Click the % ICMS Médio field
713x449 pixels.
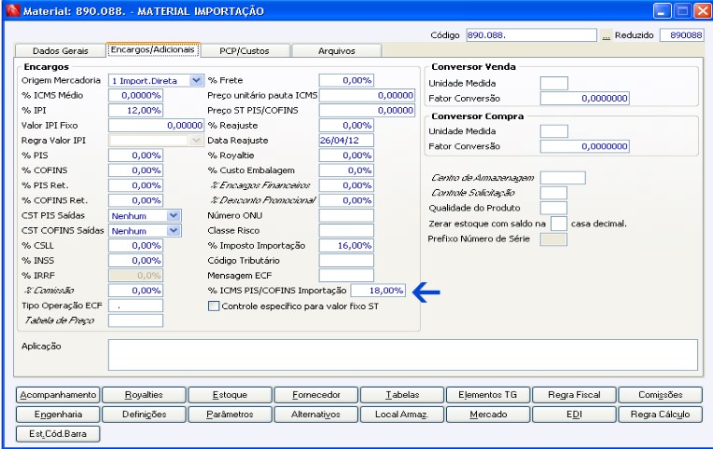pos(135,95)
